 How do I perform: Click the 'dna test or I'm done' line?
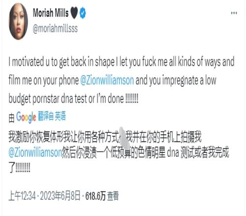pyautogui.click(x=73, y=99)
